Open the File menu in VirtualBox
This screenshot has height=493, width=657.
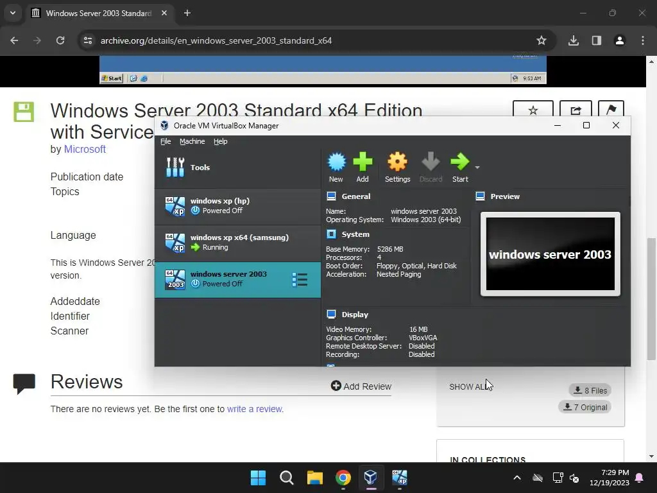[x=166, y=141]
